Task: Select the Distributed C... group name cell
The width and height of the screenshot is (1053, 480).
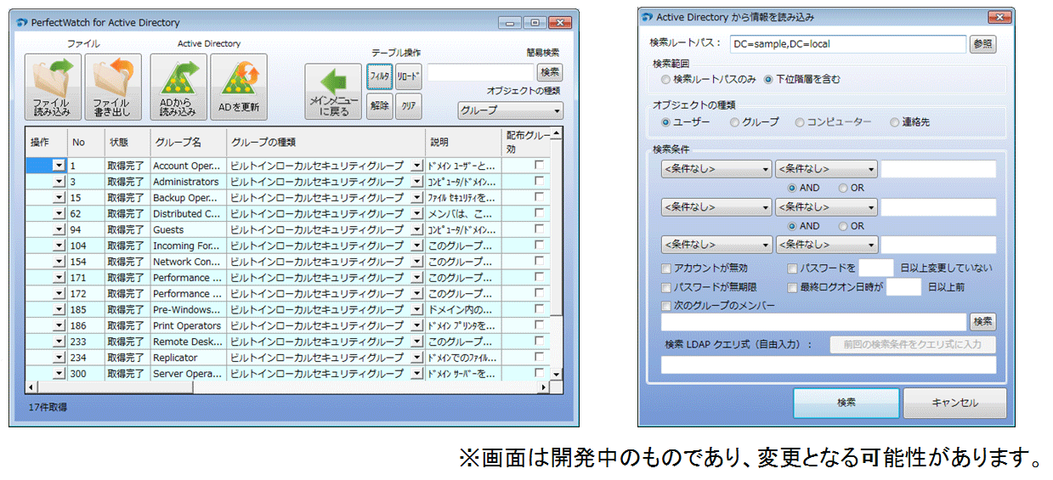Action: point(188,213)
